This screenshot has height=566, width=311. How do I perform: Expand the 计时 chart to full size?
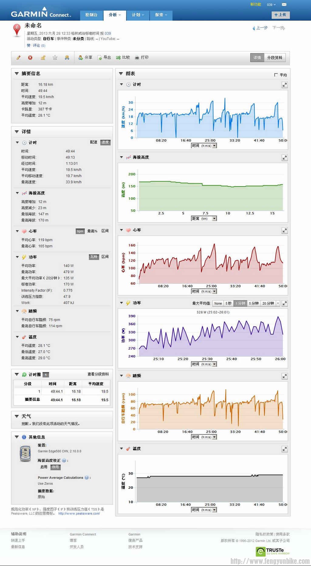click(285, 85)
